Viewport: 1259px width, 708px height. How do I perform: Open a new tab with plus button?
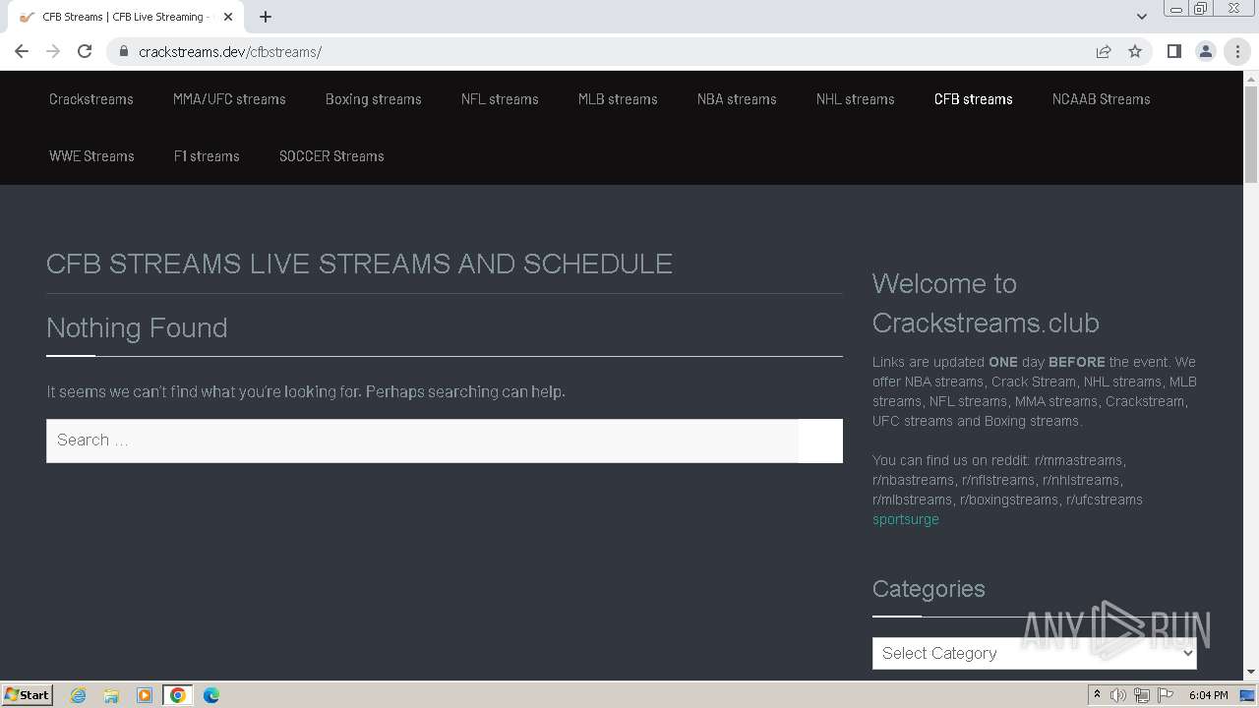pos(266,17)
